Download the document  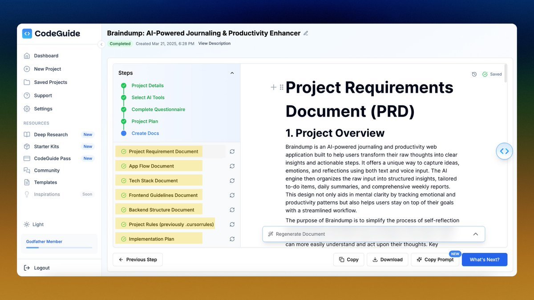[387, 260]
